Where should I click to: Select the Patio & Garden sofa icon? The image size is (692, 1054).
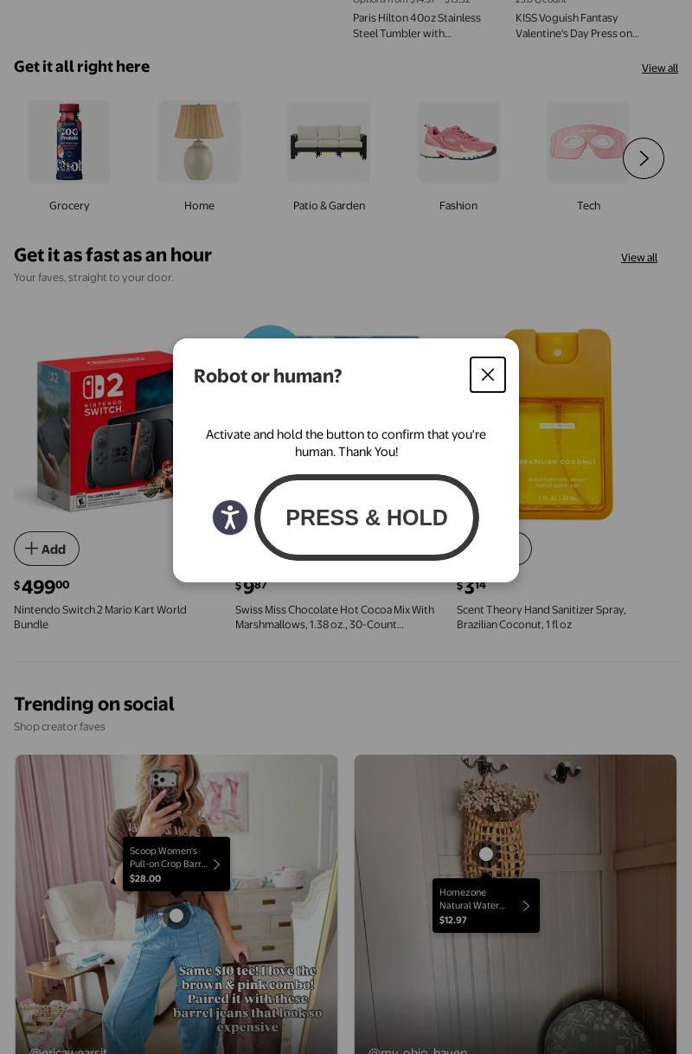tap(329, 142)
